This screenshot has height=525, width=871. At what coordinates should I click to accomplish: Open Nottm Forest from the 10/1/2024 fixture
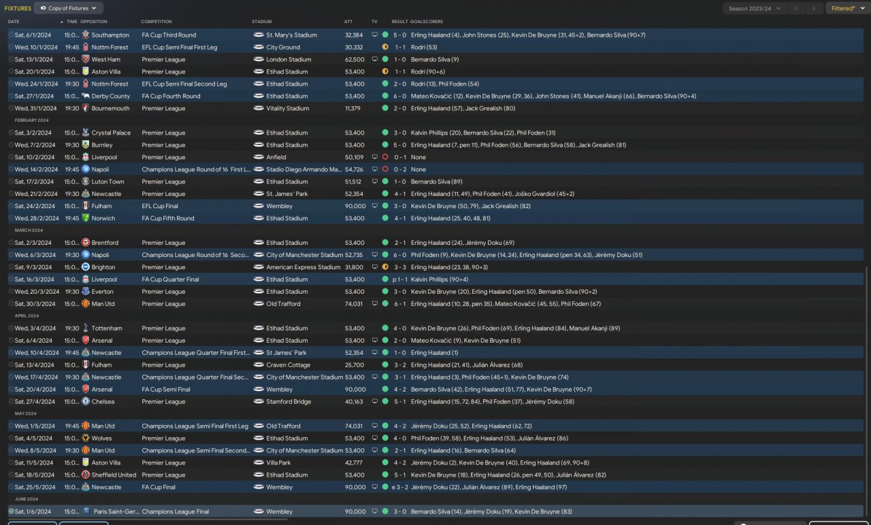(x=110, y=47)
